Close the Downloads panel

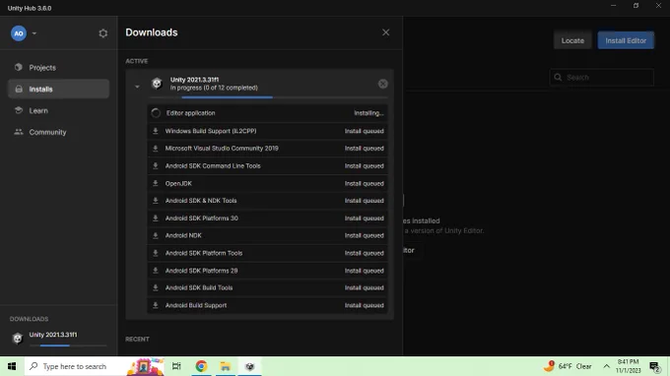coord(385,32)
